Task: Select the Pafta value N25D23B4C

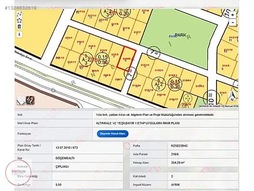Action: 179,146
